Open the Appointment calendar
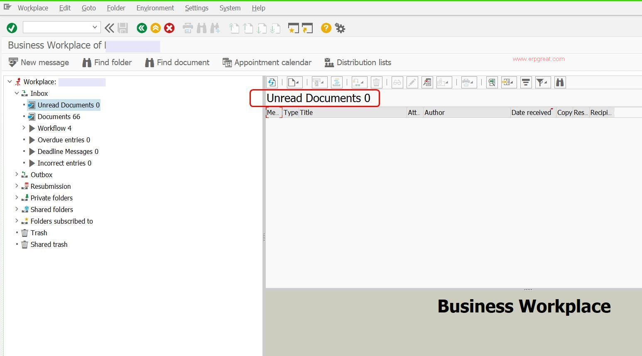The height and width of the screenshot is (356, 642). click(x=267, y=62)
